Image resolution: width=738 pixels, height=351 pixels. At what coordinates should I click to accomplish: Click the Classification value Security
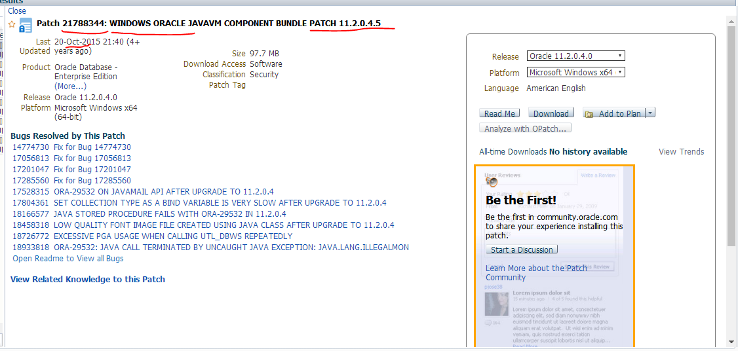tap(264, 75)
